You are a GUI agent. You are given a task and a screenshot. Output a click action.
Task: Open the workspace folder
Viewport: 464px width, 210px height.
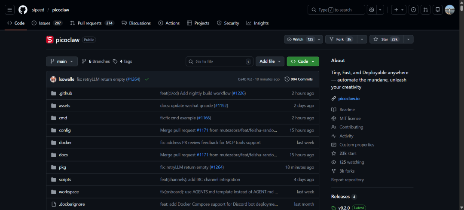coord(69,192)
